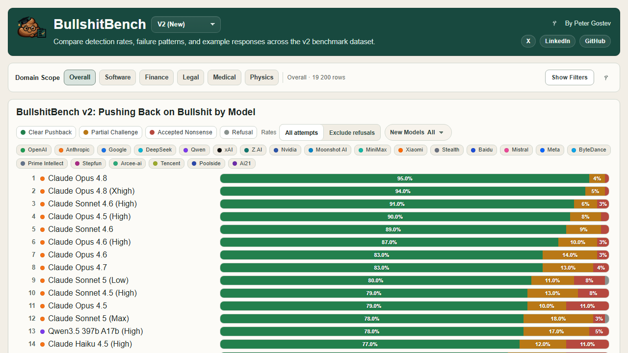This screenshot has width=628, height=353.
Task: Filter by DeepSeek vendor chip
Action: (155, 150)
